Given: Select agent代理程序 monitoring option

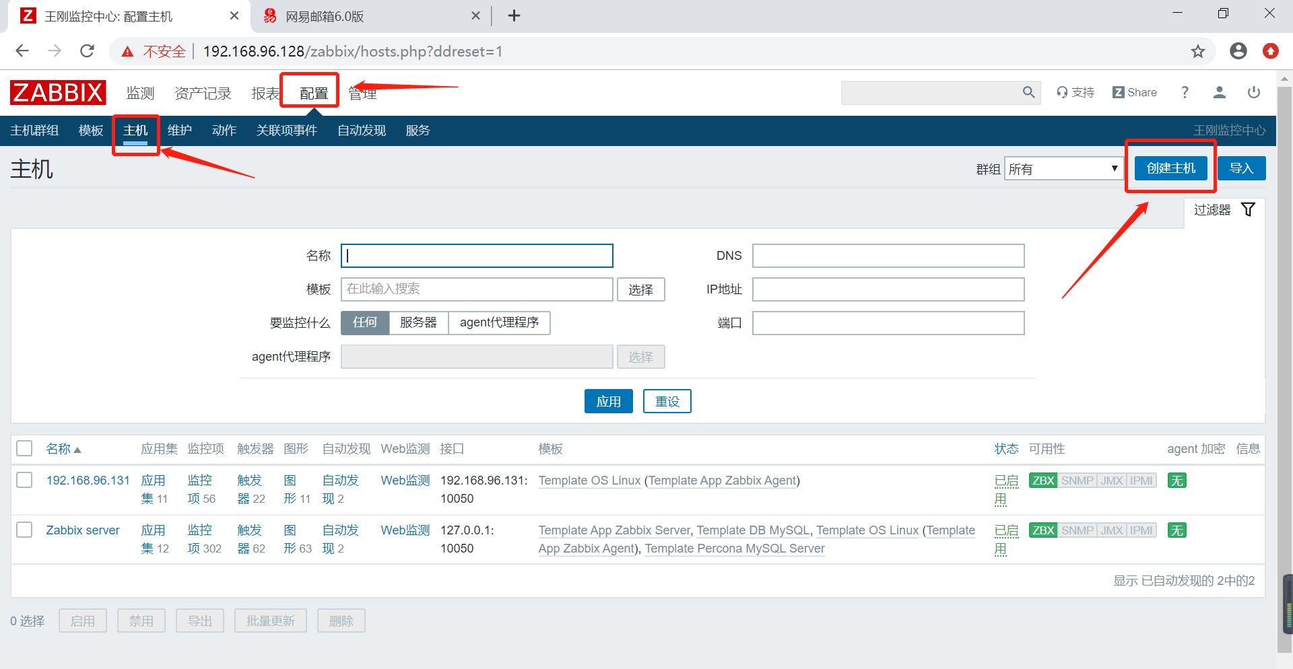Looking at the screenshot, I should [x=499, y=322].
